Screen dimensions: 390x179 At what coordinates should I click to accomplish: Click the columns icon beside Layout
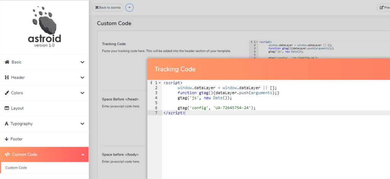7,108
